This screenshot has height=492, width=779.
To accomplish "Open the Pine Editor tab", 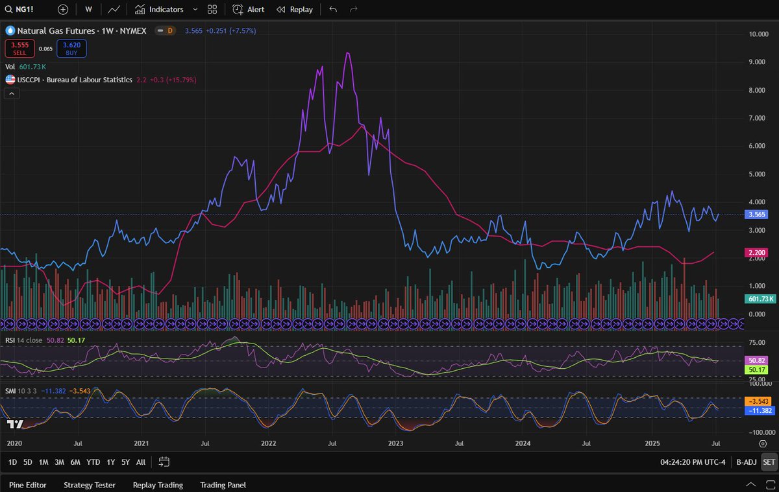I will 28,485.
